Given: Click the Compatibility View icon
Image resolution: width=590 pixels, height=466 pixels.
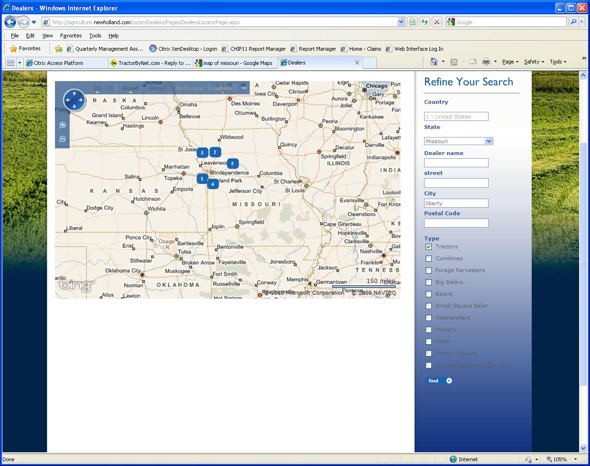Looking at the screenshot, I should 412,22.
